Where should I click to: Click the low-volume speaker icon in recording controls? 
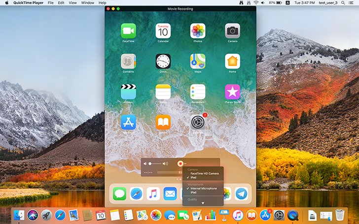[145, 163]
